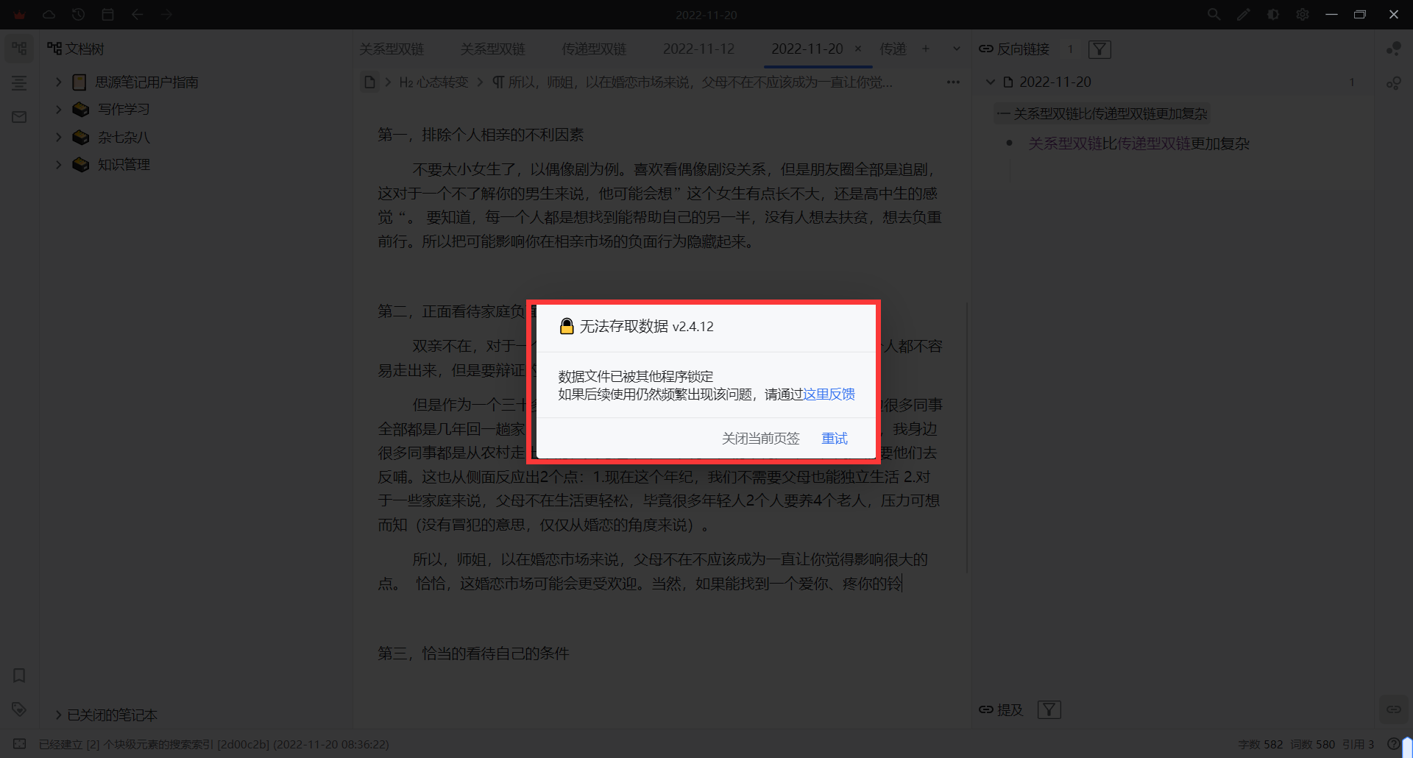Open cloud sync from the top bar
This screenshot has width=1413, height=758.
(x=49, y=15)
